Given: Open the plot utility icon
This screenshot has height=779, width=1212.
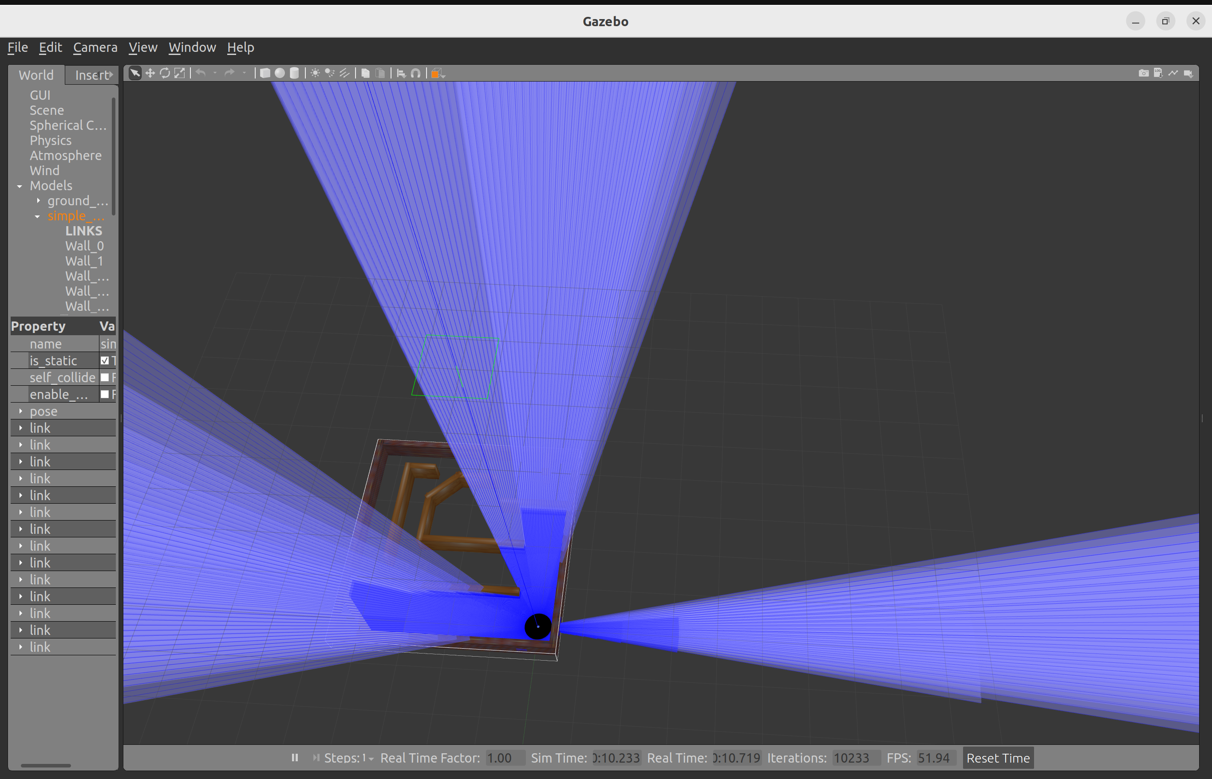Looking at the screenshot, I should coord(1173,73).
